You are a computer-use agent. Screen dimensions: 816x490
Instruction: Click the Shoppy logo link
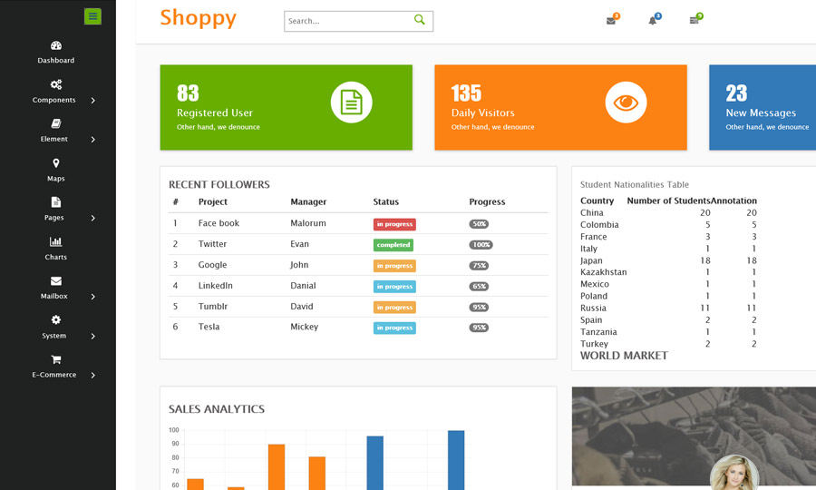point(198,18)
